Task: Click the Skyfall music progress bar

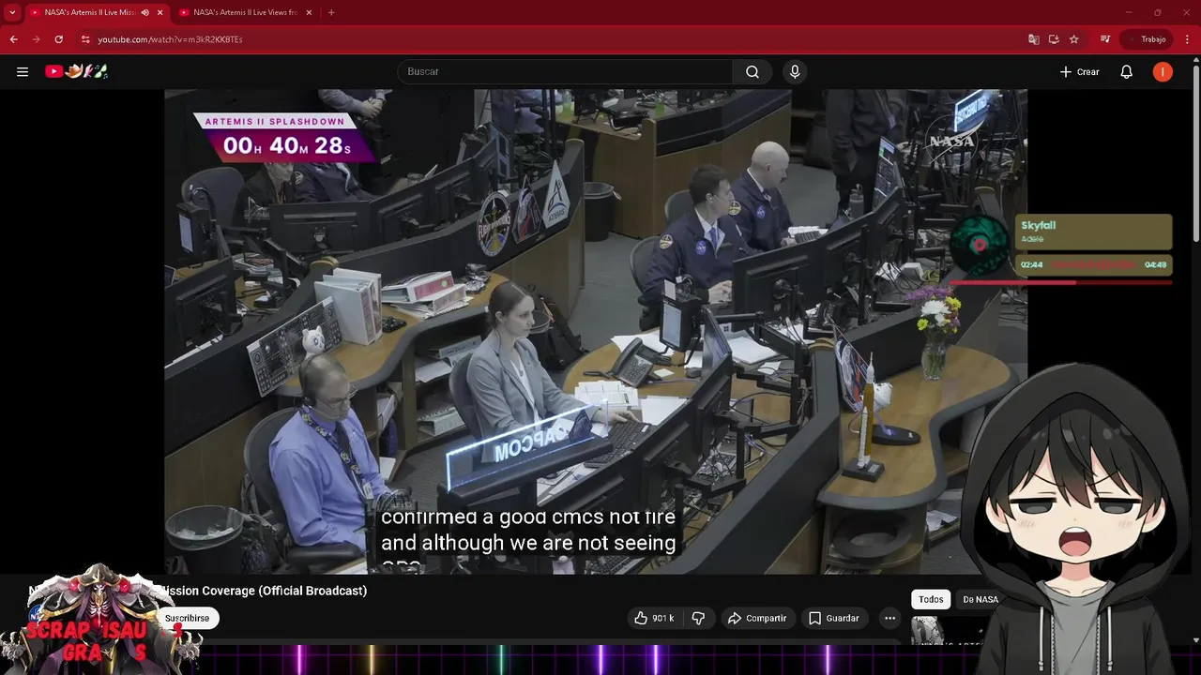Action: 1060,281
